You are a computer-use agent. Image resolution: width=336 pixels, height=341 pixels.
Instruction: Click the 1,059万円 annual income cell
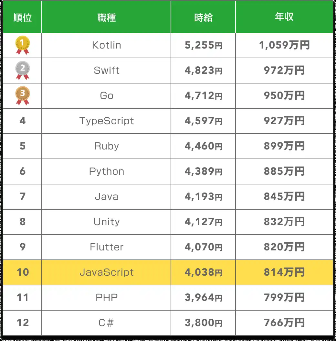click(x=284, y=45)
